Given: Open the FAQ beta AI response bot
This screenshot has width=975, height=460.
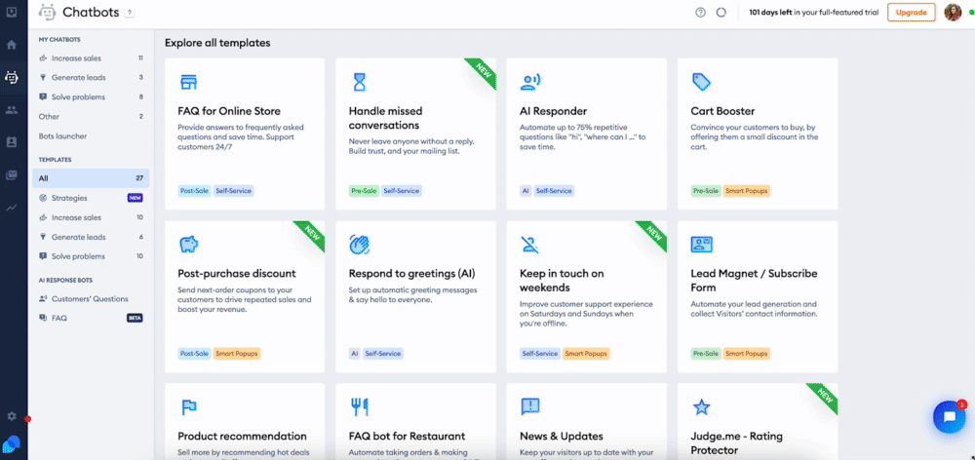Looking at the screenshot, I should point(91,319).
